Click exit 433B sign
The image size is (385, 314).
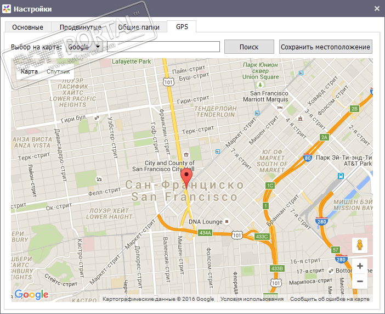click(277, 268)
